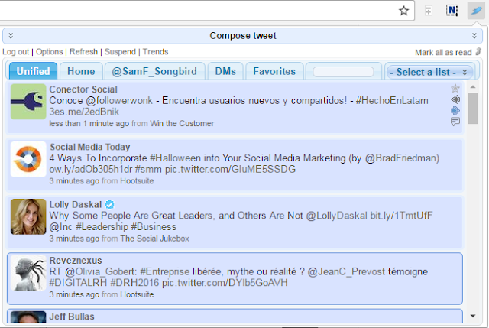This screenshot has width=489, height=328.
Task: Open the Options link
Action: [x=49, y=52]
